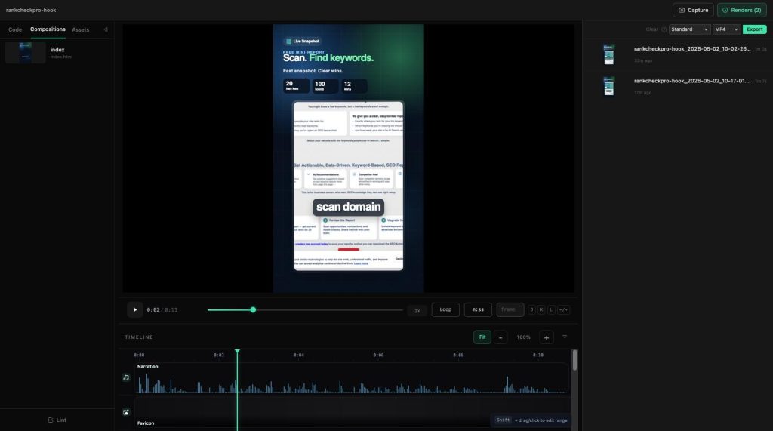Select the index composition thumbnail
Image resolution: width=773 pixels, height=431 pixels.
tap(25, 52)
